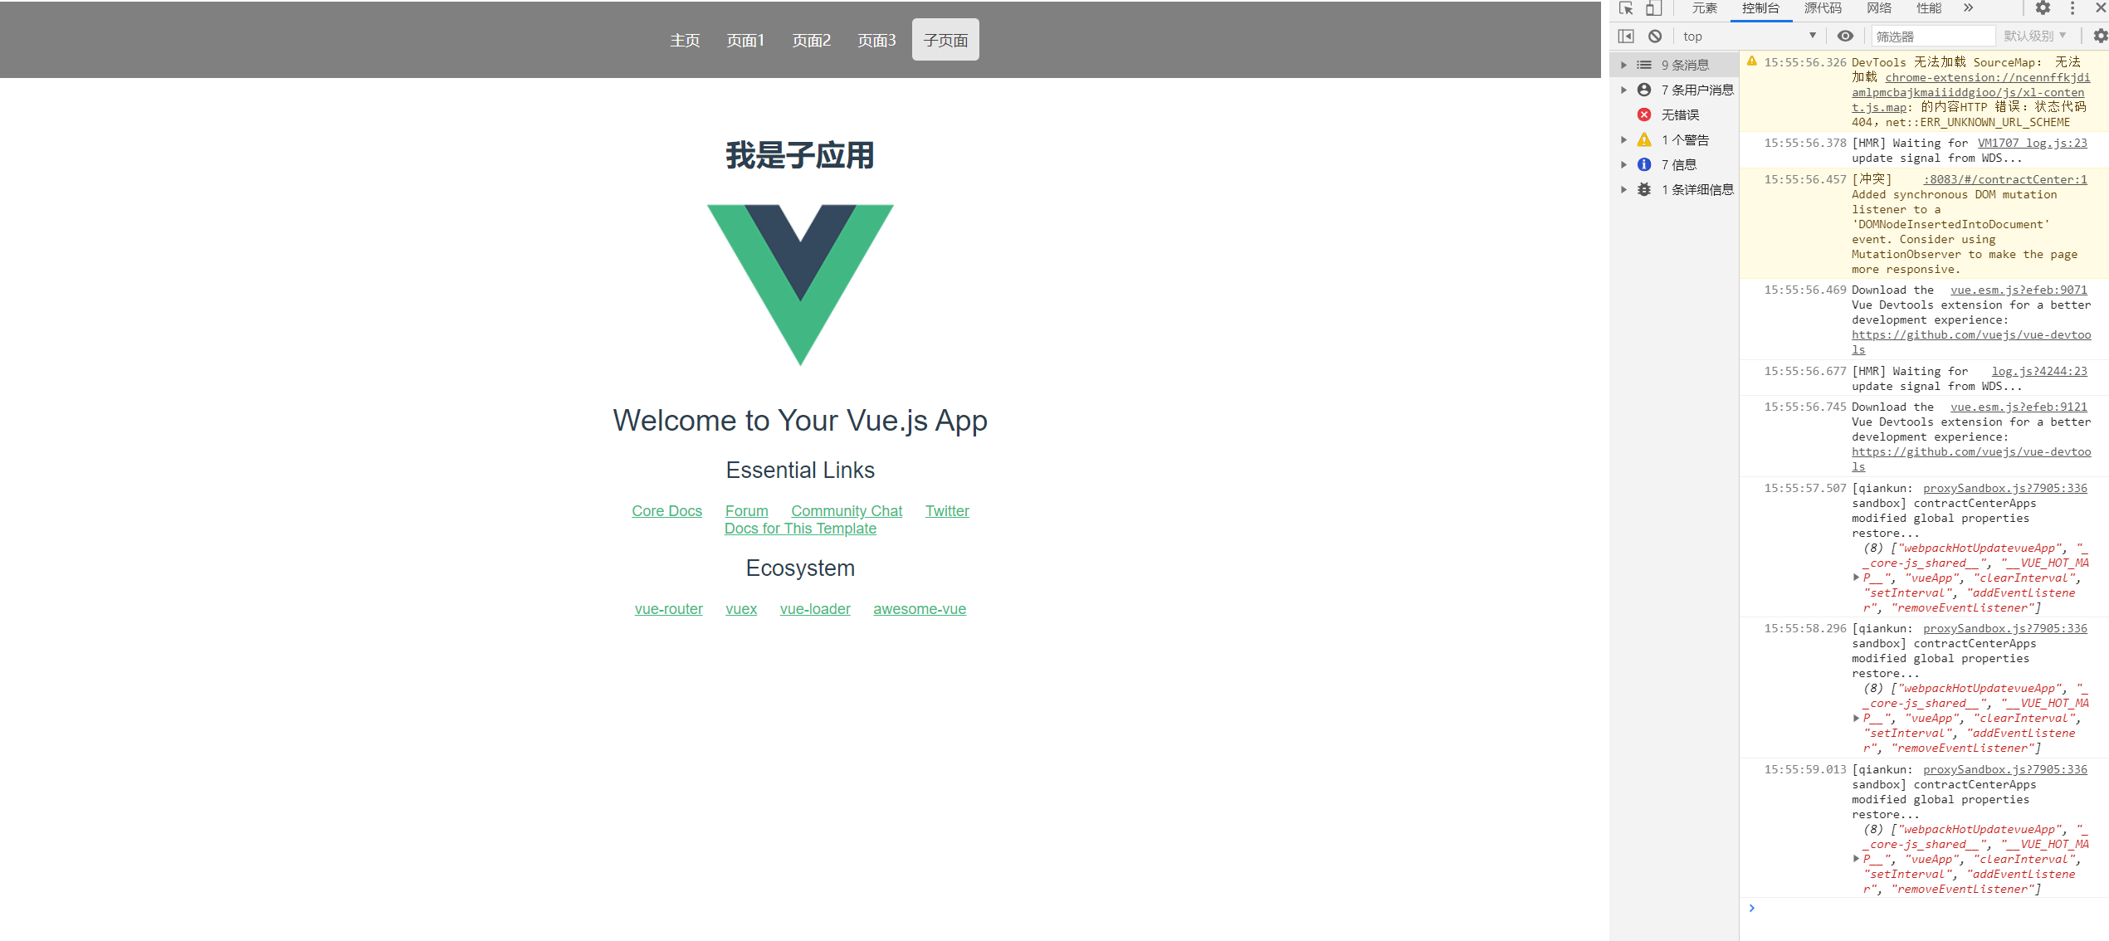
Task: Click the clear console icon
Action: pos(1655,37)
